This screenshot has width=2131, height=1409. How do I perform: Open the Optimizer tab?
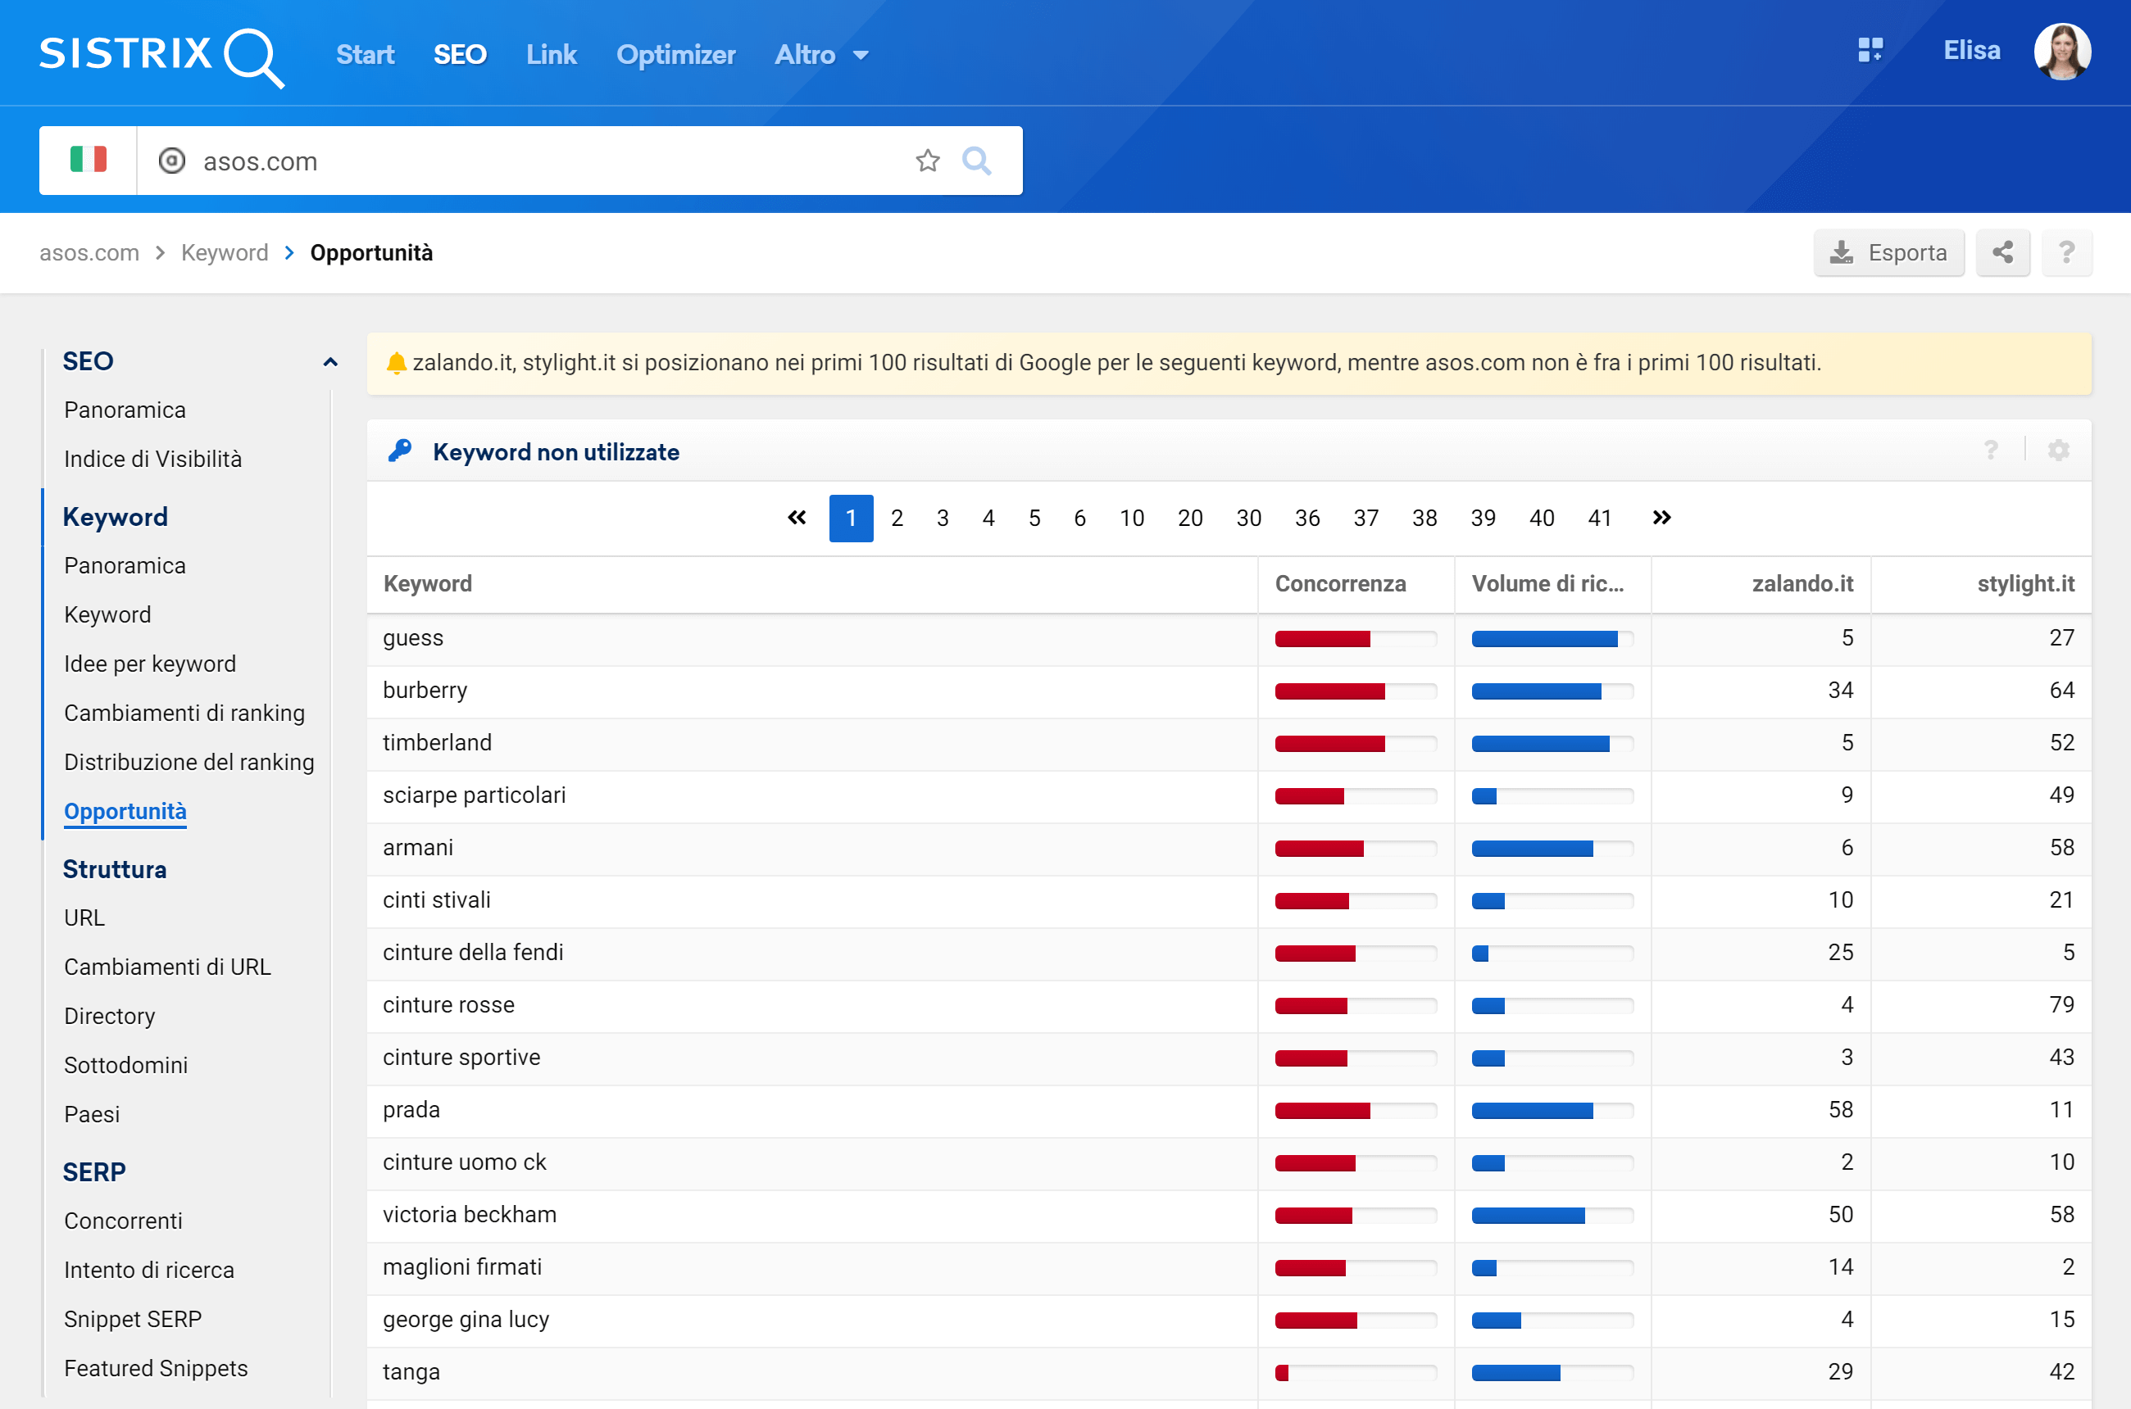coord(675,55)
